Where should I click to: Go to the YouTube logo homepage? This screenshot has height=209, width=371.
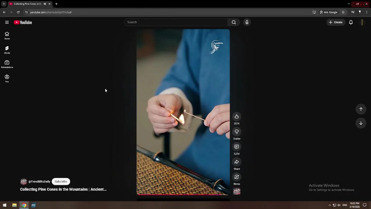tap(23, 22)
